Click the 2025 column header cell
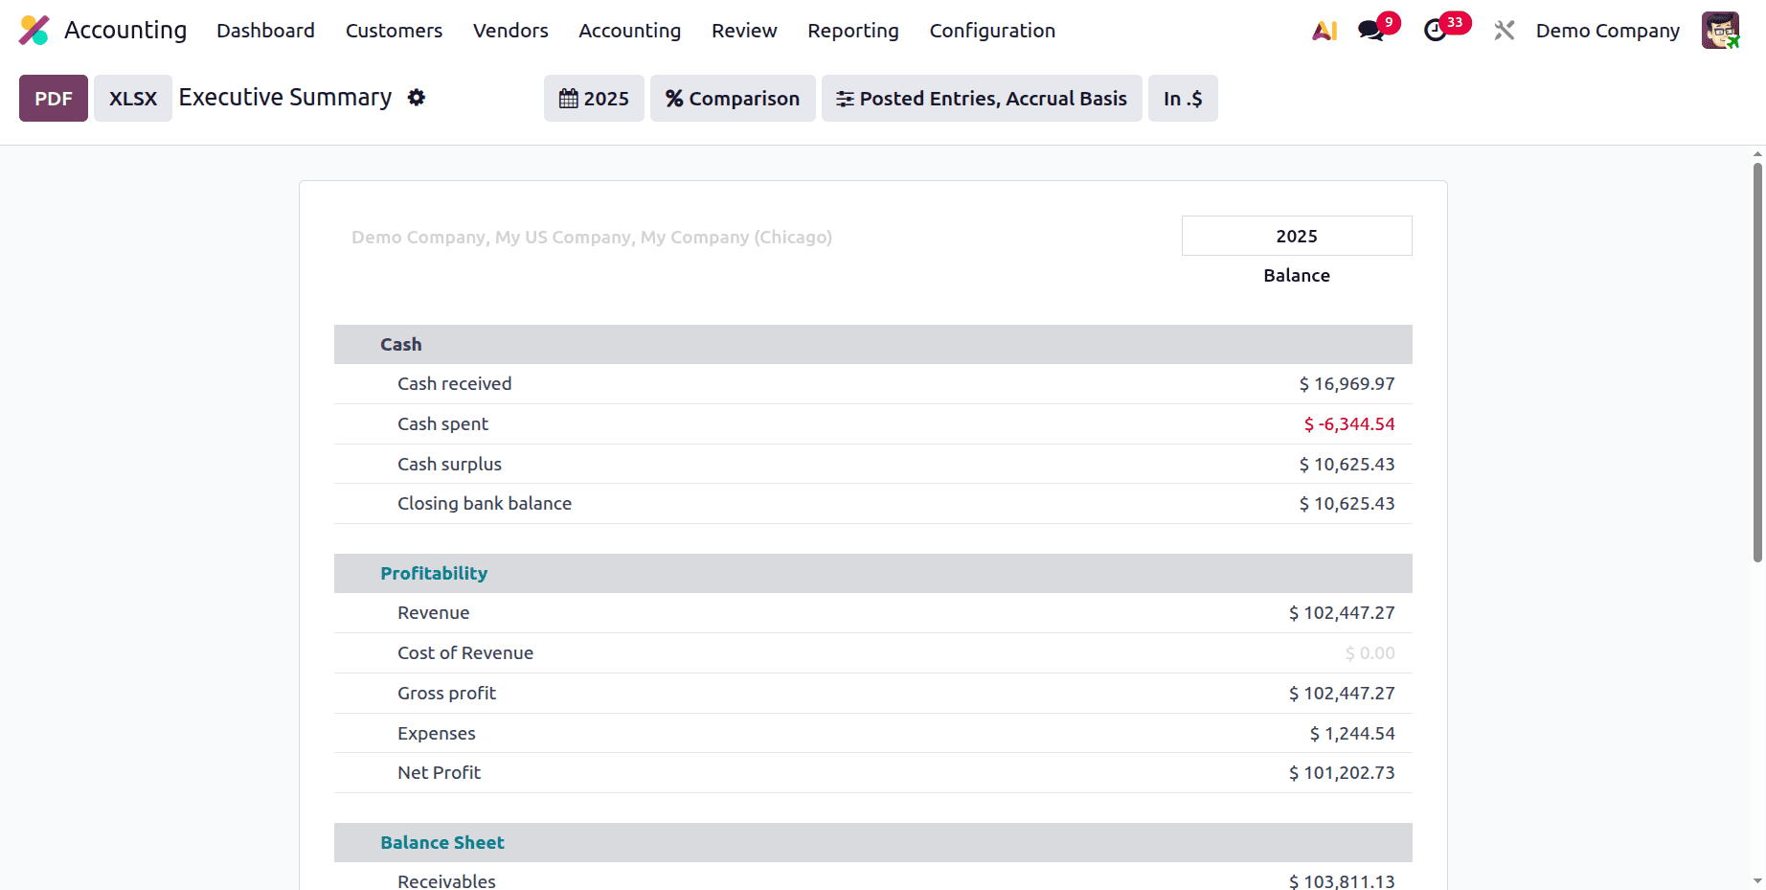This screenshot has height=890, width=1766. pos(1297,236)
